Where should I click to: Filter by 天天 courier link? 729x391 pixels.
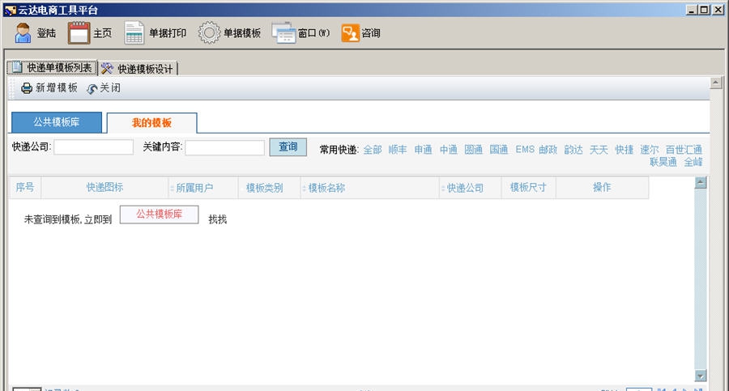click(x=599, y=150)
